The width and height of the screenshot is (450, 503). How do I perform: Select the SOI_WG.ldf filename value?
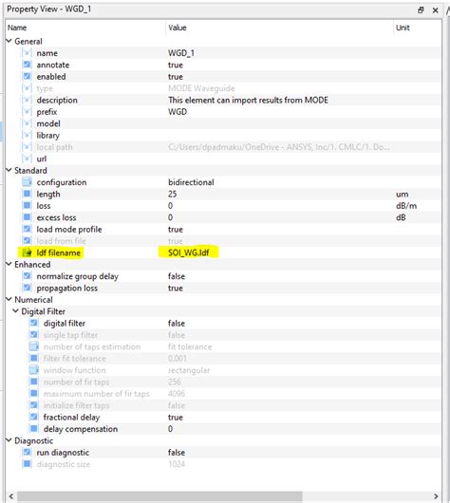pos(189,252)
